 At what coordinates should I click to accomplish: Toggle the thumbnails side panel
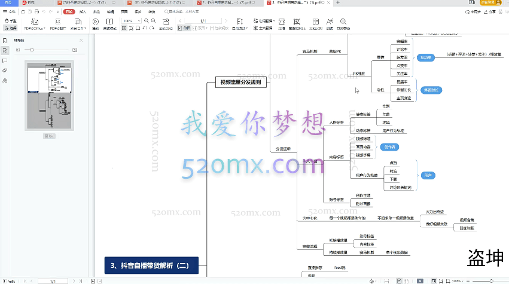click(x=5, y=51)
